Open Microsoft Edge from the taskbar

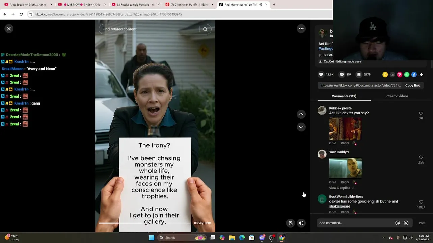click(242, 238)
